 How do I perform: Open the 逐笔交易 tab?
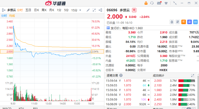pyautogui.click(x=112, y=75)
